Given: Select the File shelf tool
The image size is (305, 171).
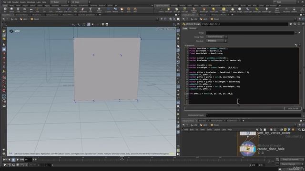Looking at the screenshot, I should [122, 9].
